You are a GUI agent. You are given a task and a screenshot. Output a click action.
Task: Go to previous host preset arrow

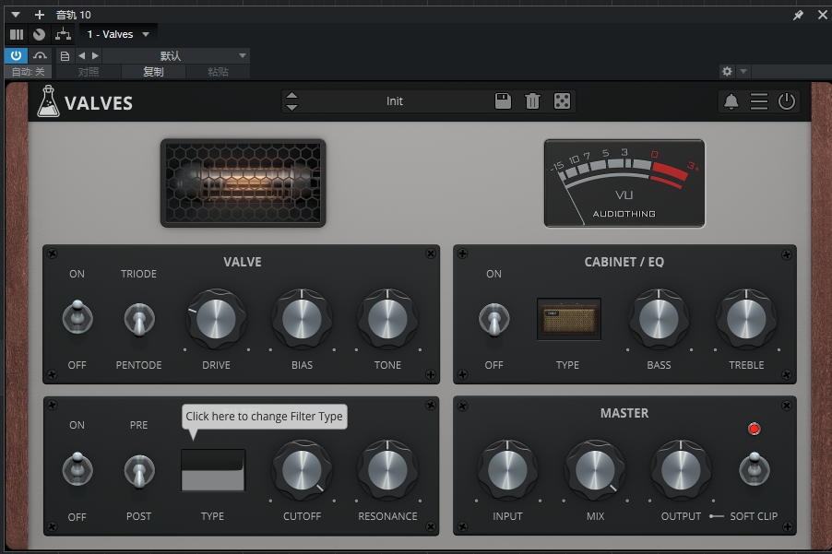81,55
